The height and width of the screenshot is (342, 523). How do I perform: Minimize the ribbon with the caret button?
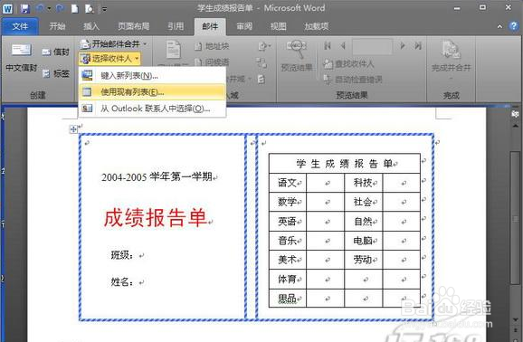click(499, 26)
